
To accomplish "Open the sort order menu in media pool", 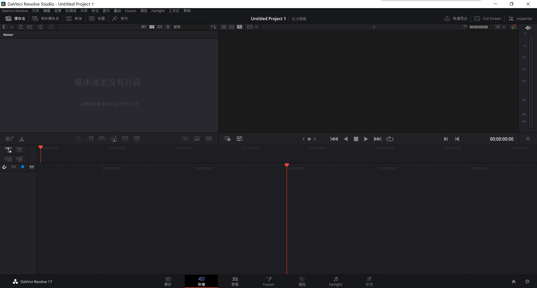I will tap(213, 27).
